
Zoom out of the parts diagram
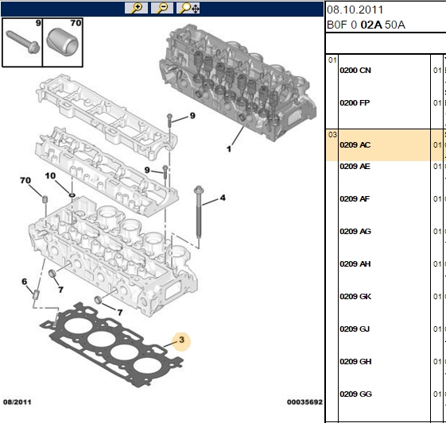[x=162, y=8]
